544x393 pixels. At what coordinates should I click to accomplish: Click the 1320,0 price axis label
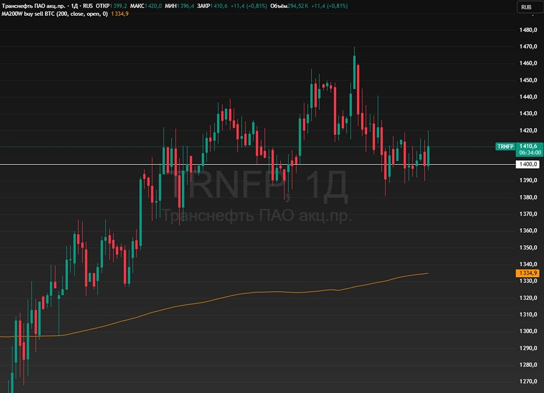[528, 298]
